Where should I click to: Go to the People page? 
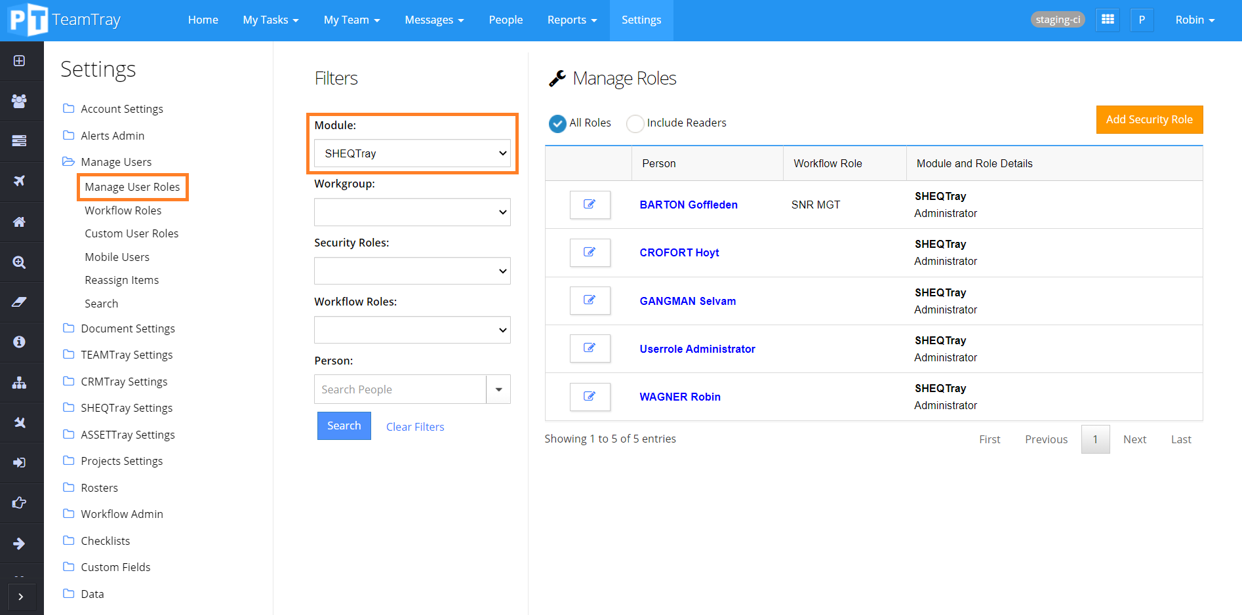point(506,20)
